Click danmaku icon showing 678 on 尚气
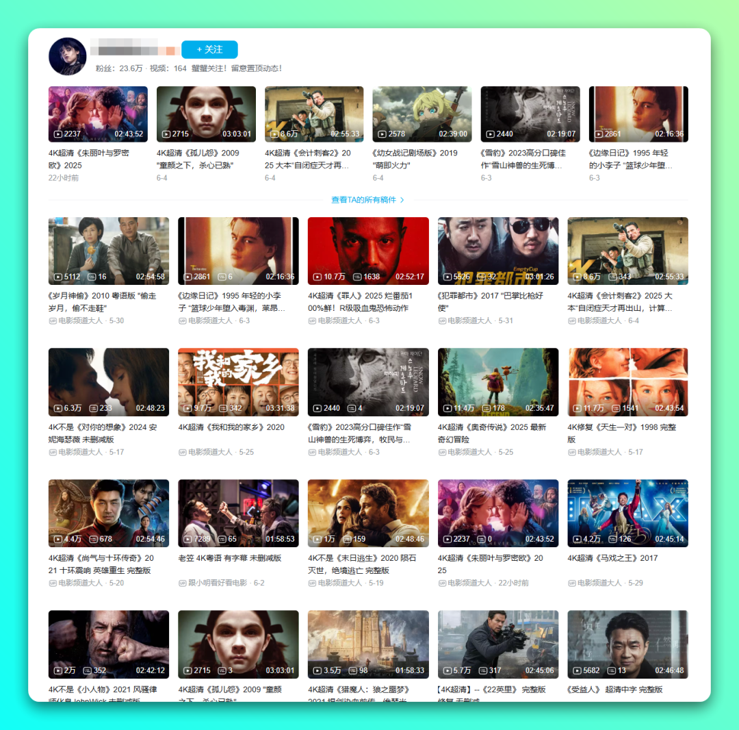This screenshot has width=739, height=730. point(93,539)
